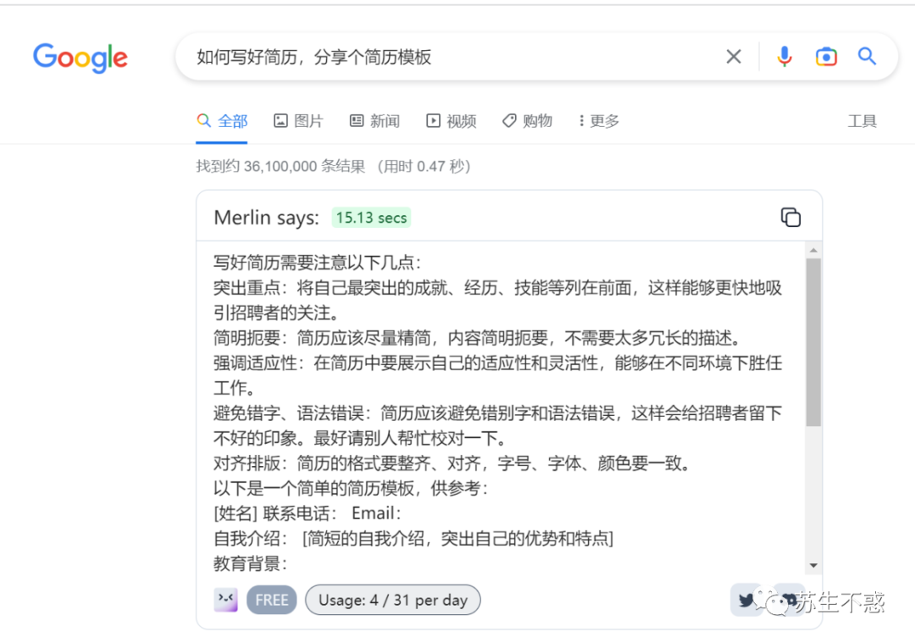Search by image using the Google Lens icon
This screenshot has width=915, height=643.
pyautogui.click(x=826, y=56)
